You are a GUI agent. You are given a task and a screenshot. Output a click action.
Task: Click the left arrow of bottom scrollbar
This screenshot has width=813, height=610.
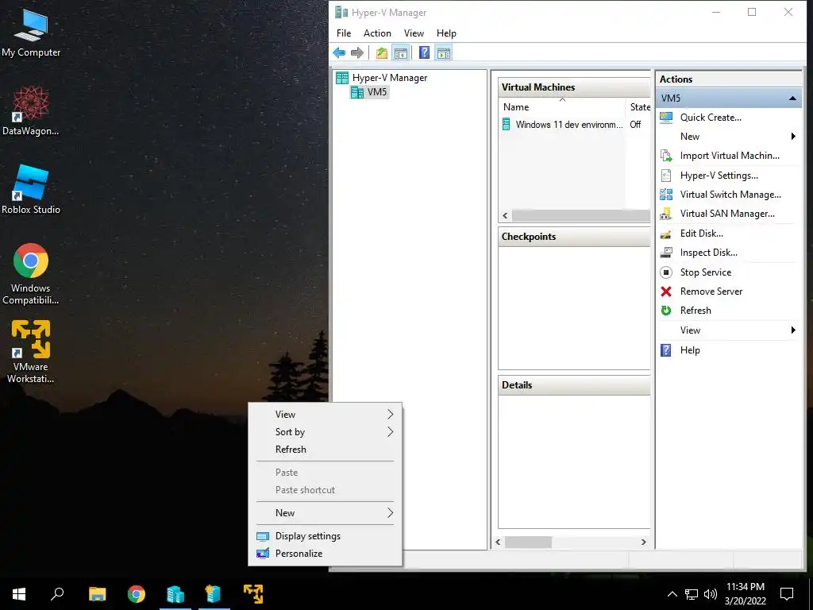[x=499, y=542]
